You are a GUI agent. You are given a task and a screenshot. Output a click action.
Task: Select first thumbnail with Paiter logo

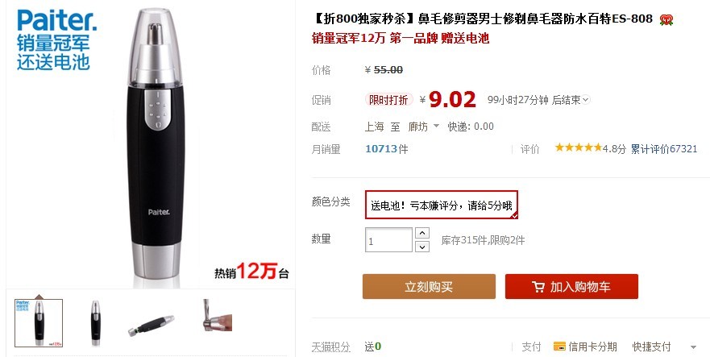pyautogui.click(x=39, y=323)
